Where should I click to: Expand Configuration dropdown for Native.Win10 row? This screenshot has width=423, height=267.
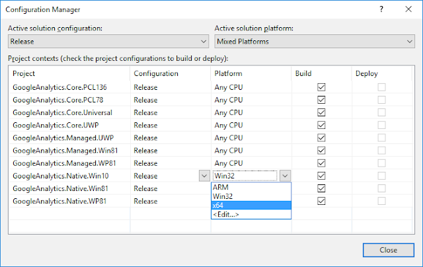(x=204, y=176)
